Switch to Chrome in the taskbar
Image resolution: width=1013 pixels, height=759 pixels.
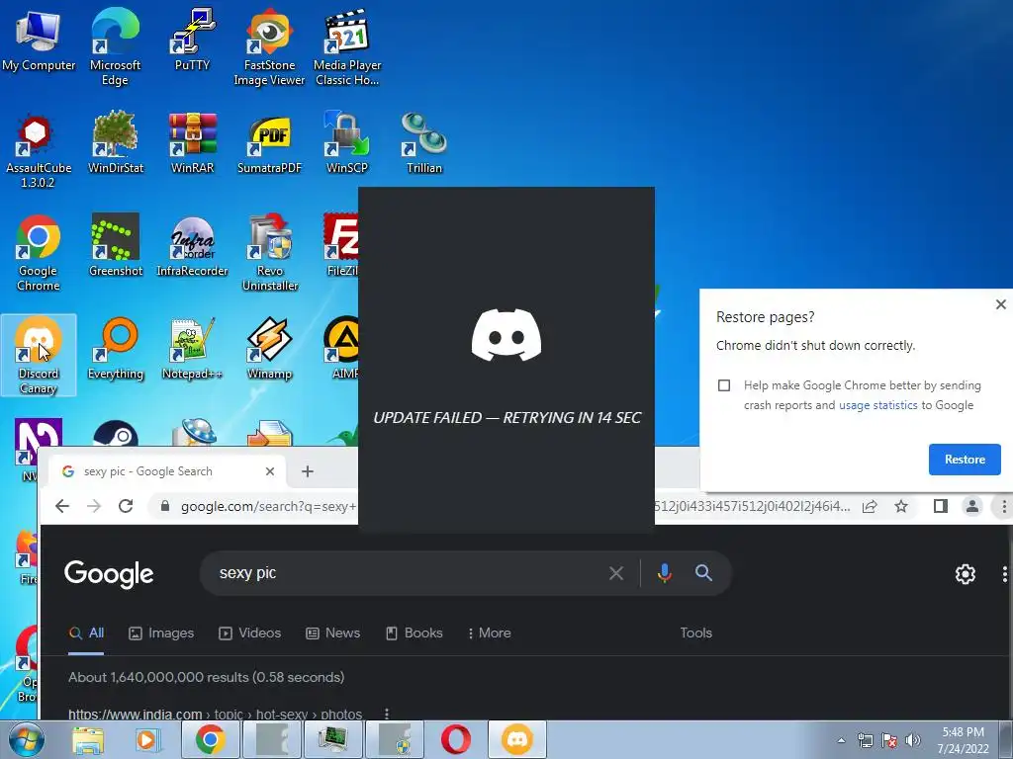[x=211, y=739]
